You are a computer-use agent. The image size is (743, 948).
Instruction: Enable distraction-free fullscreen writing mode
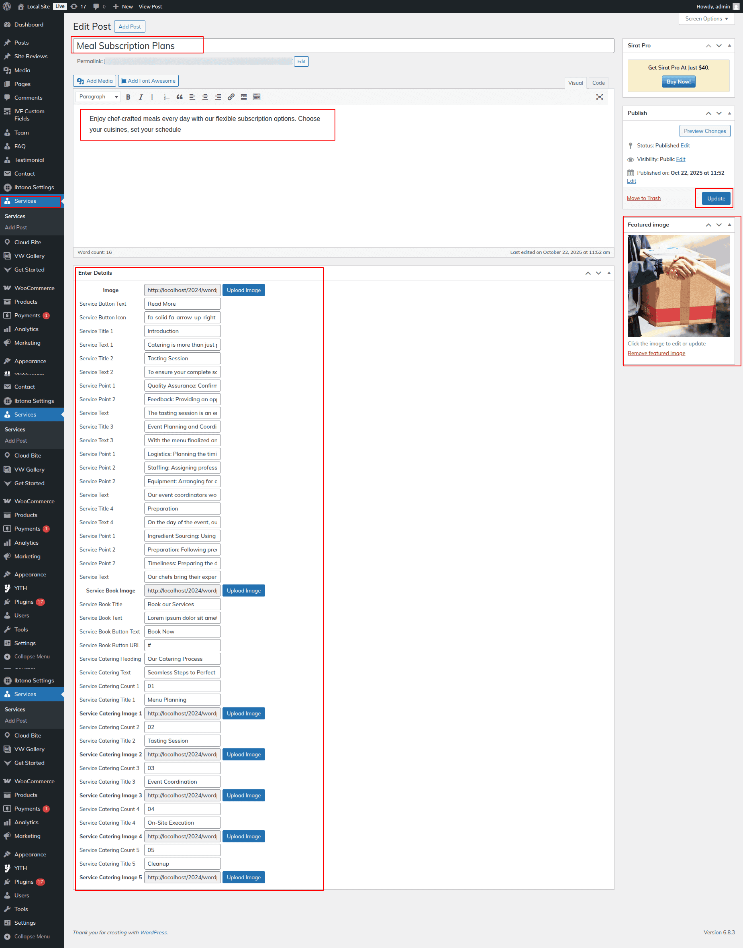click(x=599, y=97)
